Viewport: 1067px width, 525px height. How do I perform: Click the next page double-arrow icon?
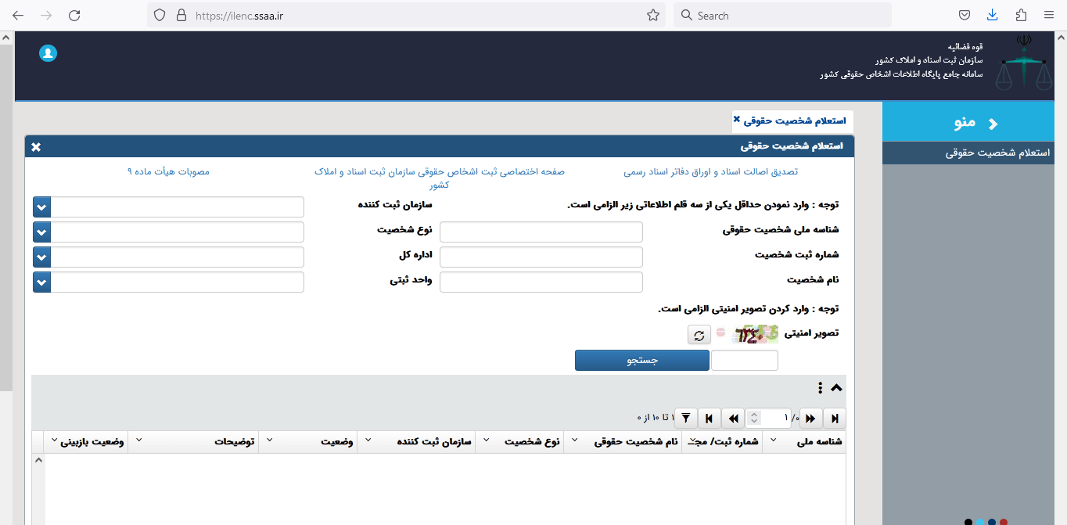(x=810, y=418)
